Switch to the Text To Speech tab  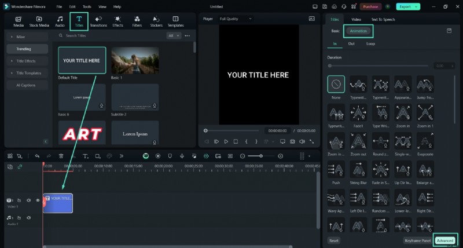[383, 20]
